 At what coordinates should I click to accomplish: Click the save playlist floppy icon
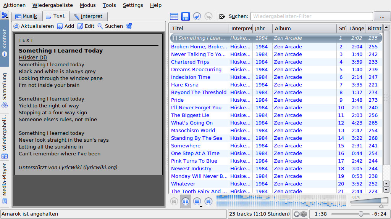click(x=186, y=16)
